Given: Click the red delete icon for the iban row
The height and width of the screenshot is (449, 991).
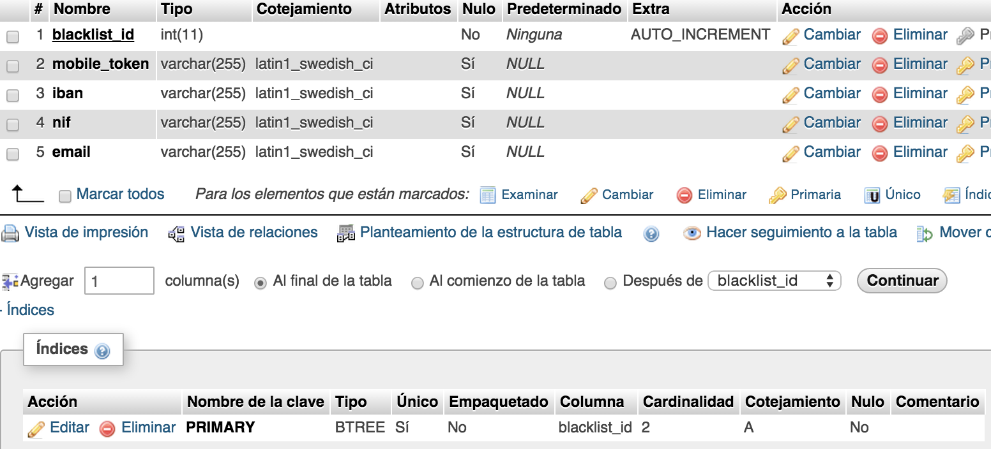Looking at the screenshot, I should tap(880, 95).
